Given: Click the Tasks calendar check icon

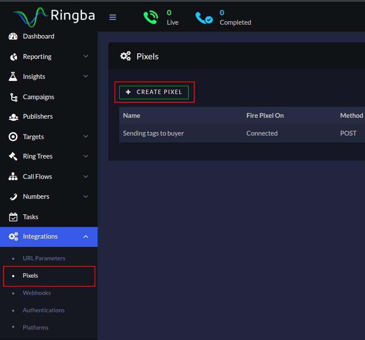Looking at the screenshot, I should (13, 217).
